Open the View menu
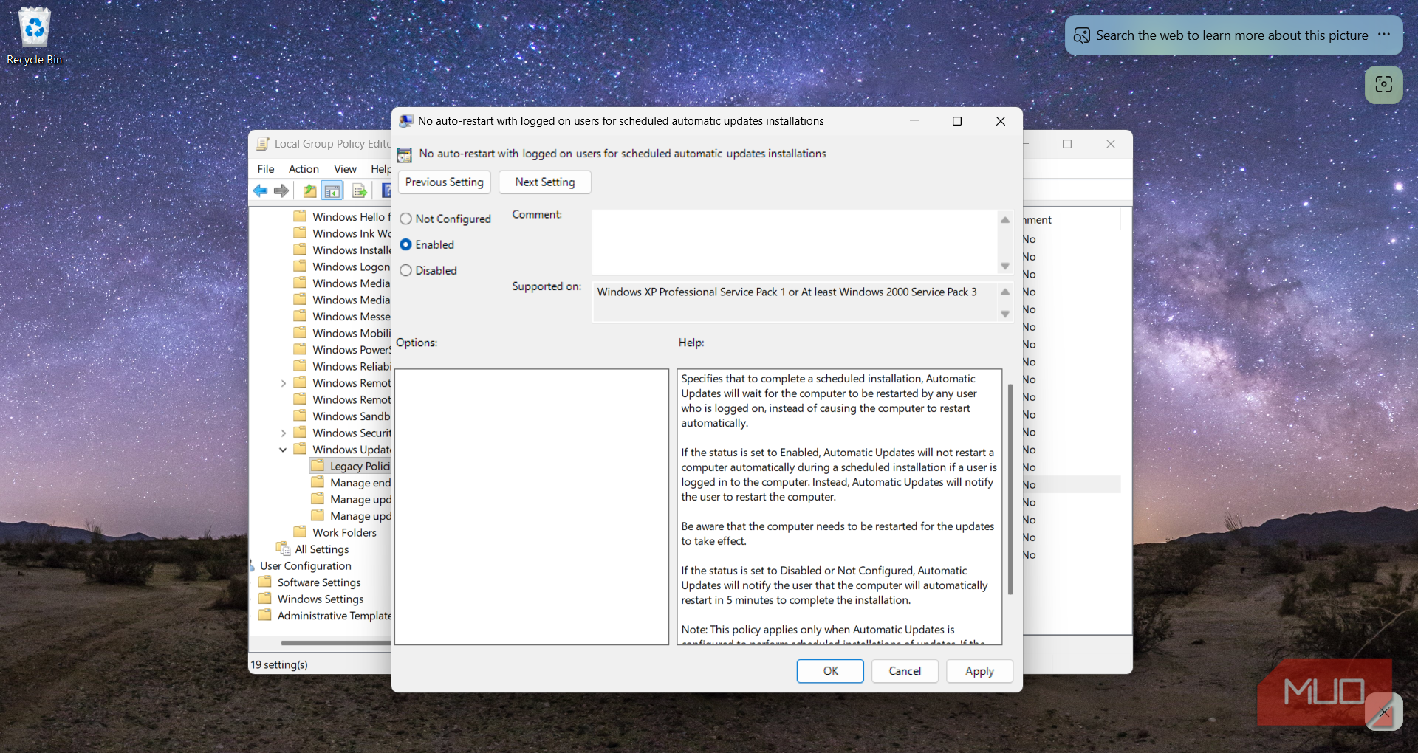The image size is (1418, 753). [x=345, y=169]
